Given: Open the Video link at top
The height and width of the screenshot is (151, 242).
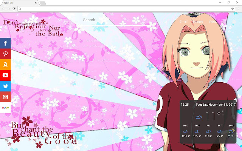Looking at the screenshot, I should pos(213,22).
